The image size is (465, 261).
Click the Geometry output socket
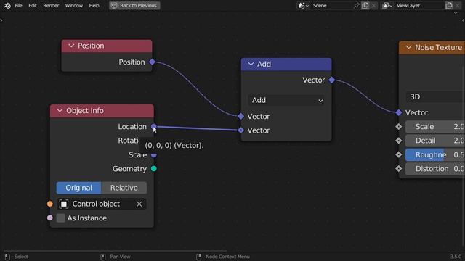pos(153,169)
